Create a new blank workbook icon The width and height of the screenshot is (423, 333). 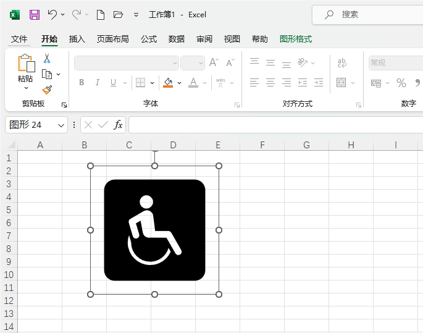pyautogui.click(x=101, y=15)
